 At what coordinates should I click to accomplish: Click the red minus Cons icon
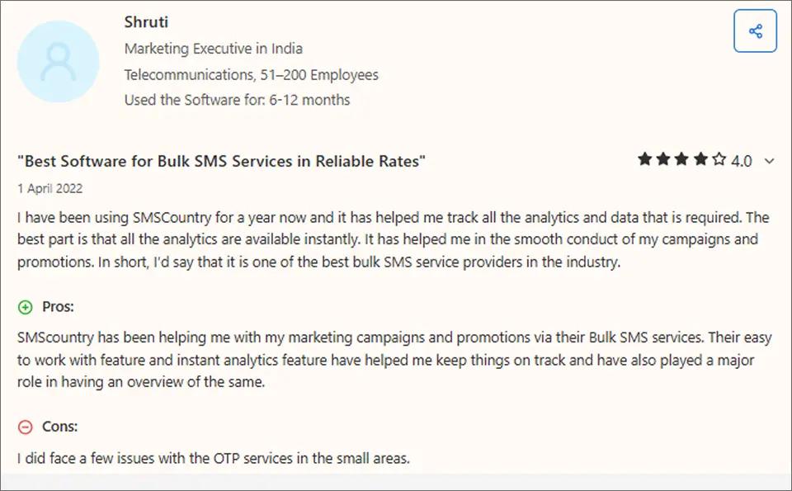26,427
